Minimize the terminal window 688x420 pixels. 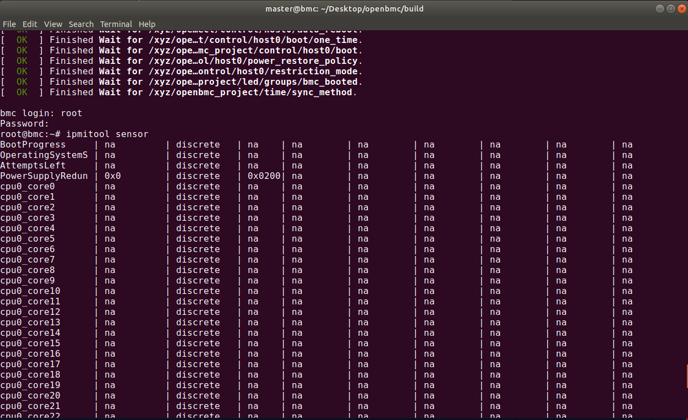[x=659, y=8]
